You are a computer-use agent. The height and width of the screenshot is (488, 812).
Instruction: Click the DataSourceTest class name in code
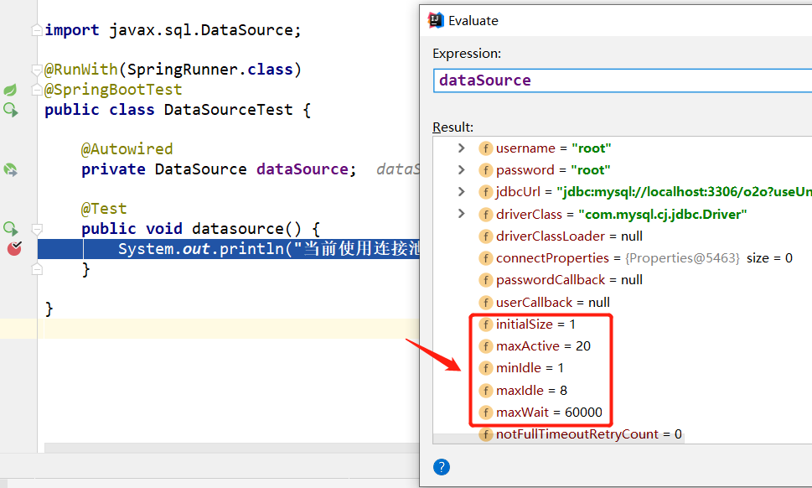click(229, 110)
